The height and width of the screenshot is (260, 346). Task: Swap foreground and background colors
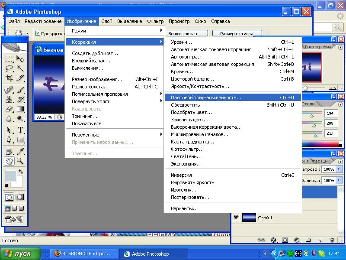pyautogui.click(x=21, y=172)
